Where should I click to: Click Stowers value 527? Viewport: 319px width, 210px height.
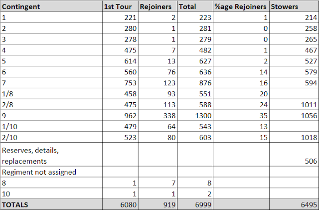tap(311, 61)
